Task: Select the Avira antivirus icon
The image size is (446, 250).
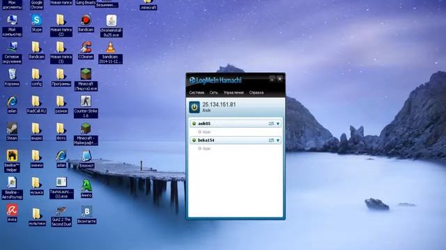Action: click(x=12, y=213)
